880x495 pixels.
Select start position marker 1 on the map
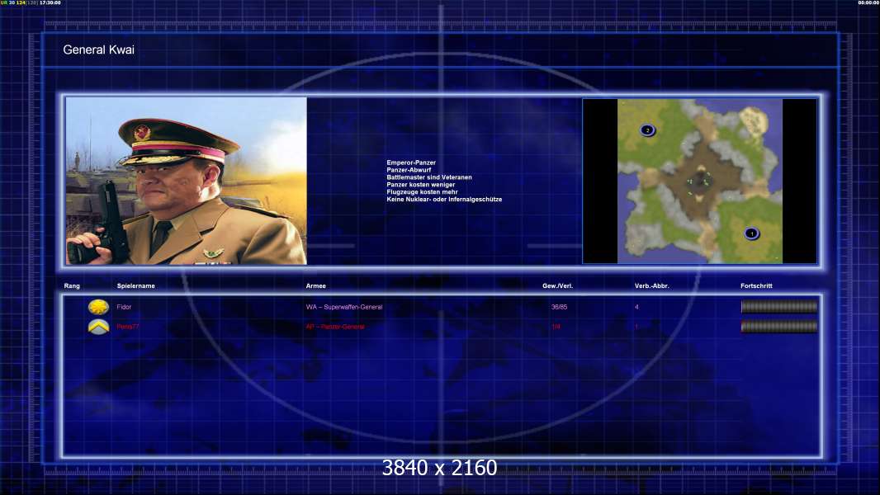point(752,233)
